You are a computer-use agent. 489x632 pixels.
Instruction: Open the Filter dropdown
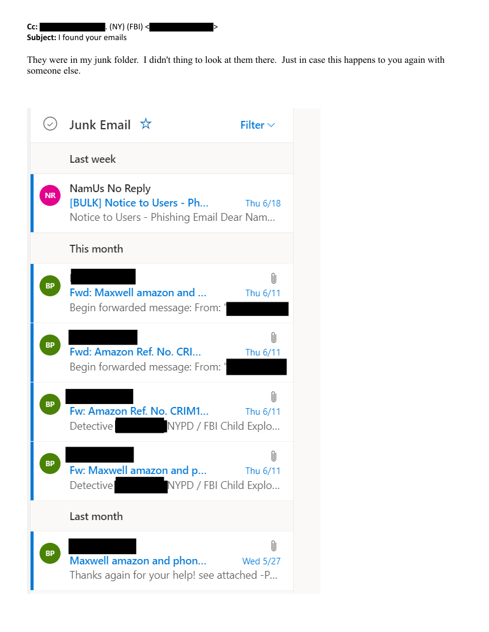258,125
